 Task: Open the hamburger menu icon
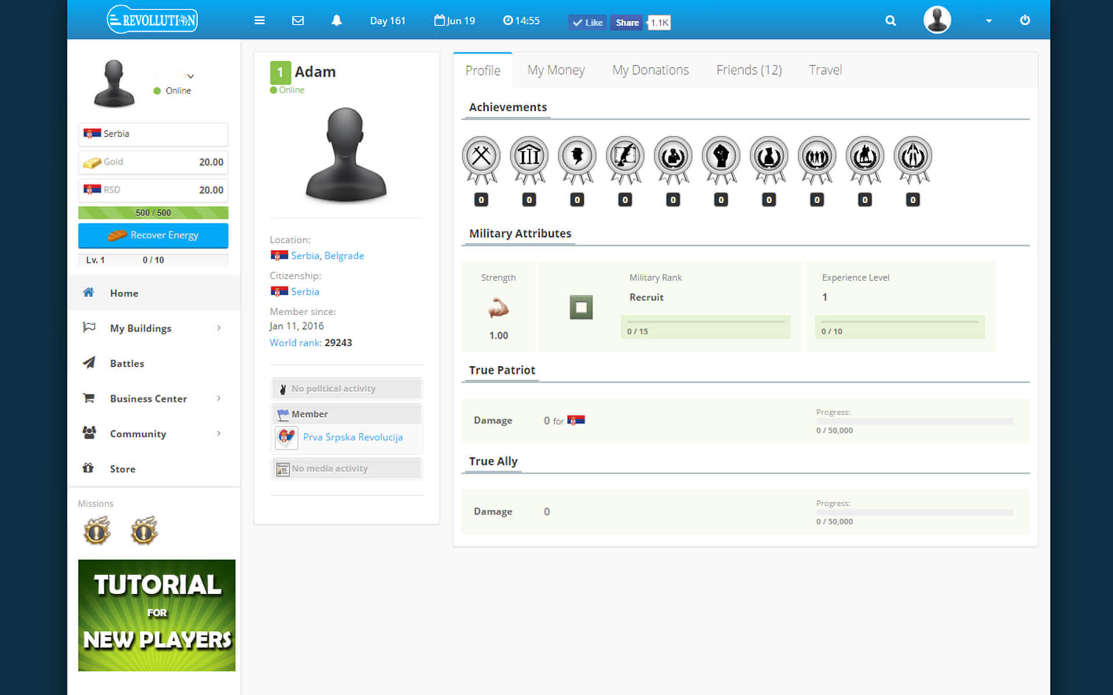click(259, 21)
